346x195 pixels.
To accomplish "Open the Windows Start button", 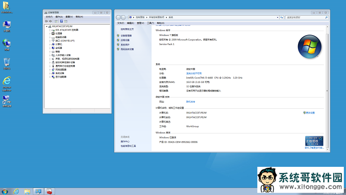I will [5, 192].
